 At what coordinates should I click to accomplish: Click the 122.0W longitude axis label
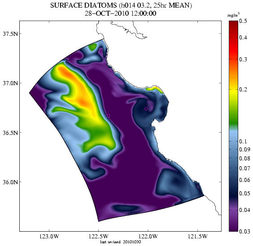pyautogui.click(x=148, y=236)
